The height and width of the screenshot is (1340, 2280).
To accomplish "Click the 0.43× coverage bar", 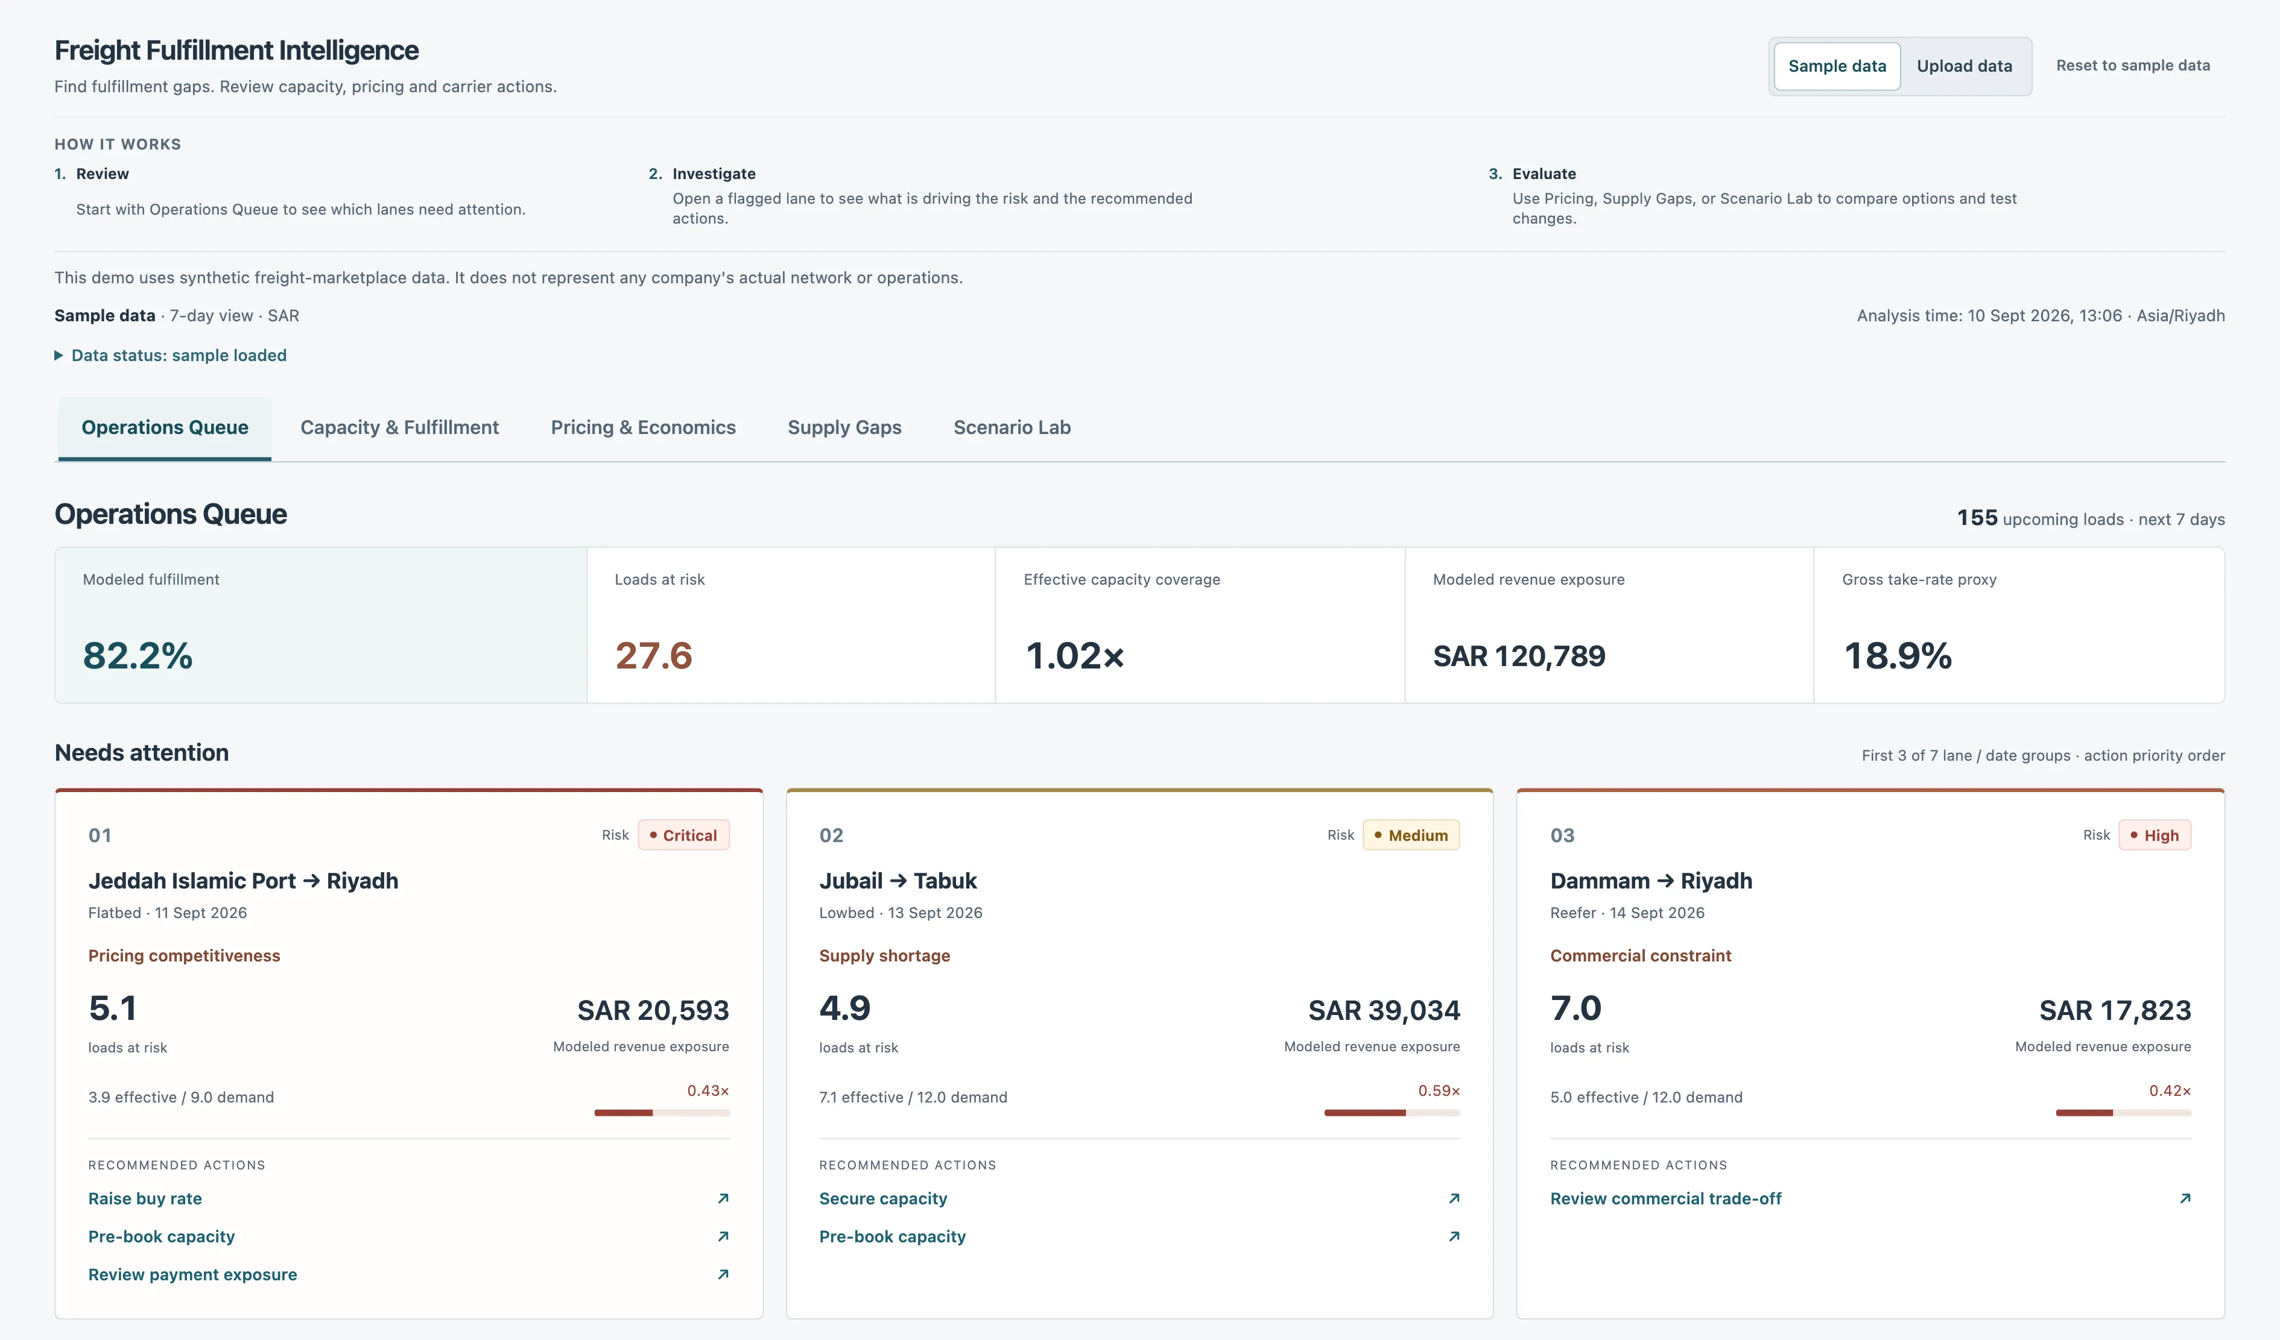I will pos(661,1112).
